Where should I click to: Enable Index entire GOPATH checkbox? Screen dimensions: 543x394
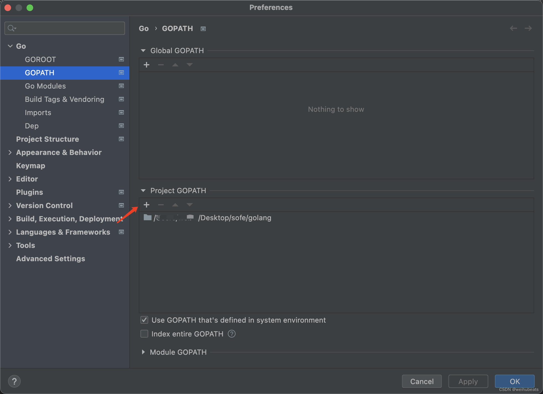(x=145, y=333)
